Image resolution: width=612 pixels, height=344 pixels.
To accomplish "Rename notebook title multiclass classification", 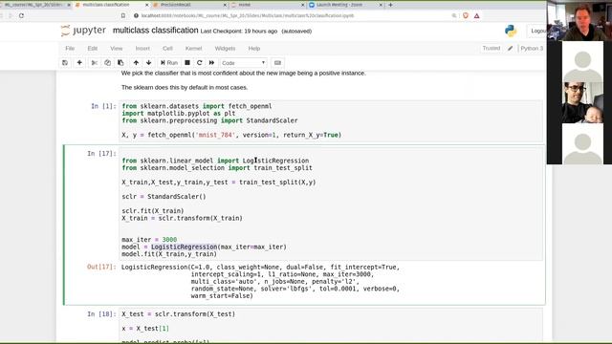I will point(155,31).
